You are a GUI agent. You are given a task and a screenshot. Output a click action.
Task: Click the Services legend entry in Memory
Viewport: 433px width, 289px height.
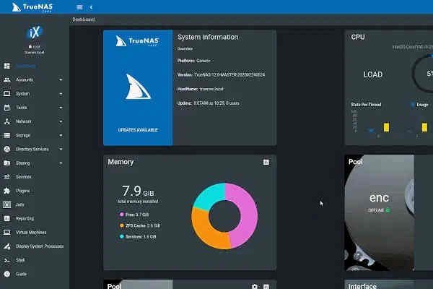point(138,237)
